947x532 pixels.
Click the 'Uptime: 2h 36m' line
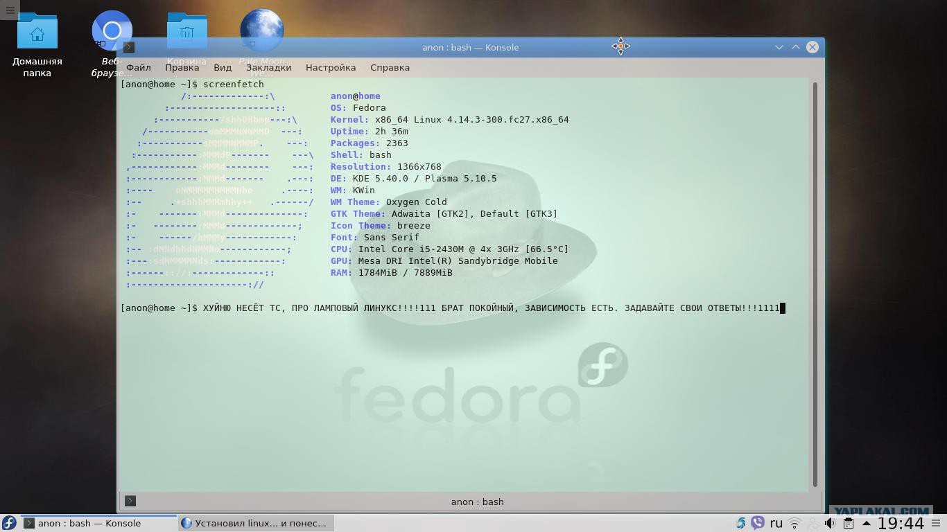coord(370,132)
